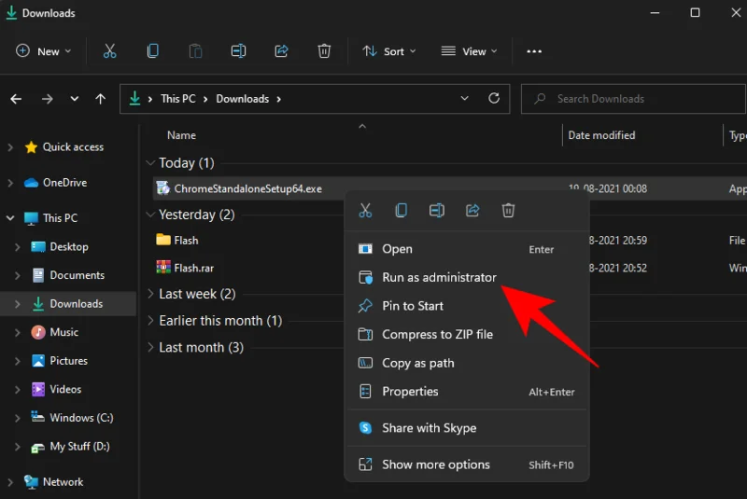Image resolution: width=747 pixels, height=499 pixels.
Task: Select Open in the context menu
Action: tap(466, 249)
